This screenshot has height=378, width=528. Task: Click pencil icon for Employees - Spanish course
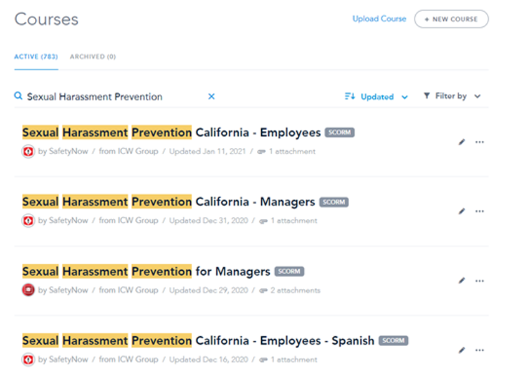click(x=462, y=350)
